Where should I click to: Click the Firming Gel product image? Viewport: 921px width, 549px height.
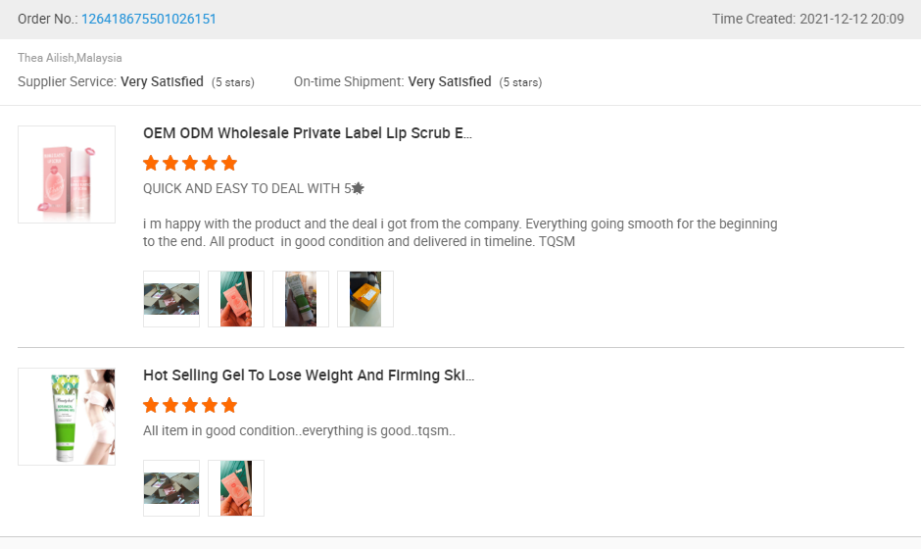[x=67, y=417]
